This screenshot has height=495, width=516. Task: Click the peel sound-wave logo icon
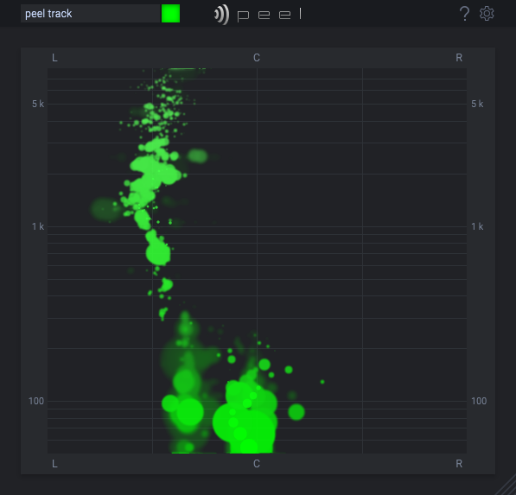click(221, 15)
